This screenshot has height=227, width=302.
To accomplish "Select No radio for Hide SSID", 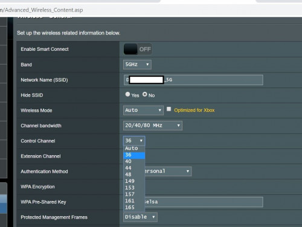I will point(145,94).
